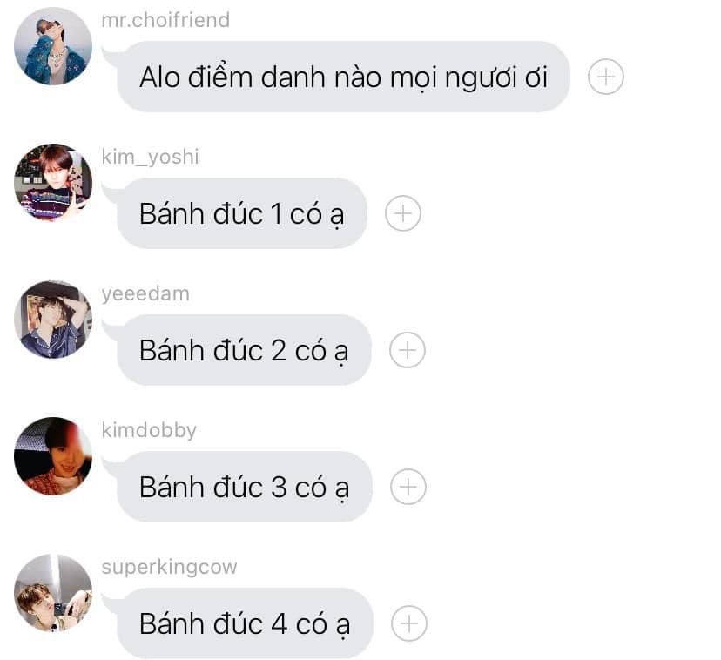The image size is (721, 660).
Task: Select the username kim_yoshi
Action: tap(150, 157)
